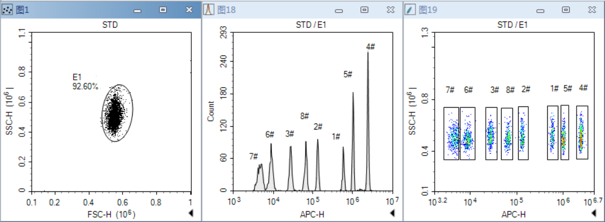Click the 7# gate label in 图19
The height and width of the screenshot is (222, 605).
point(450,90)
